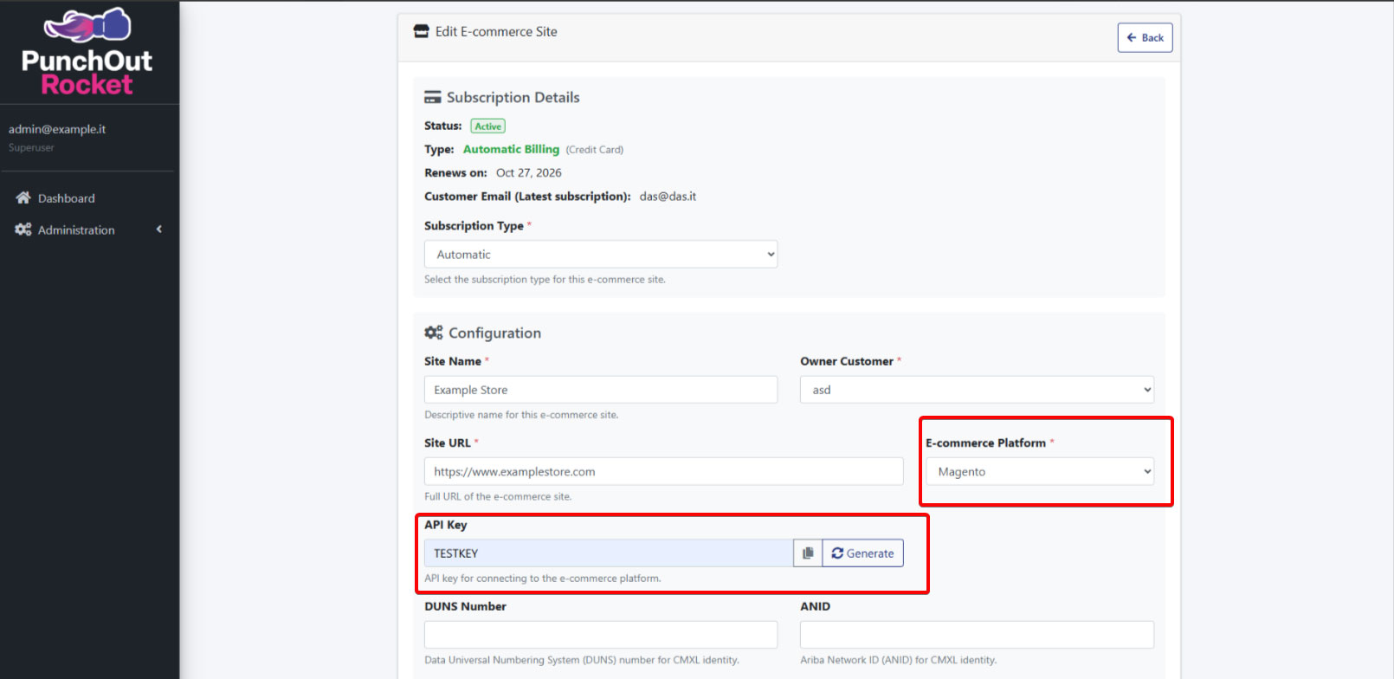Click the DUNS Number input field
Screen dimensions: 1394x679
[600, 635]
